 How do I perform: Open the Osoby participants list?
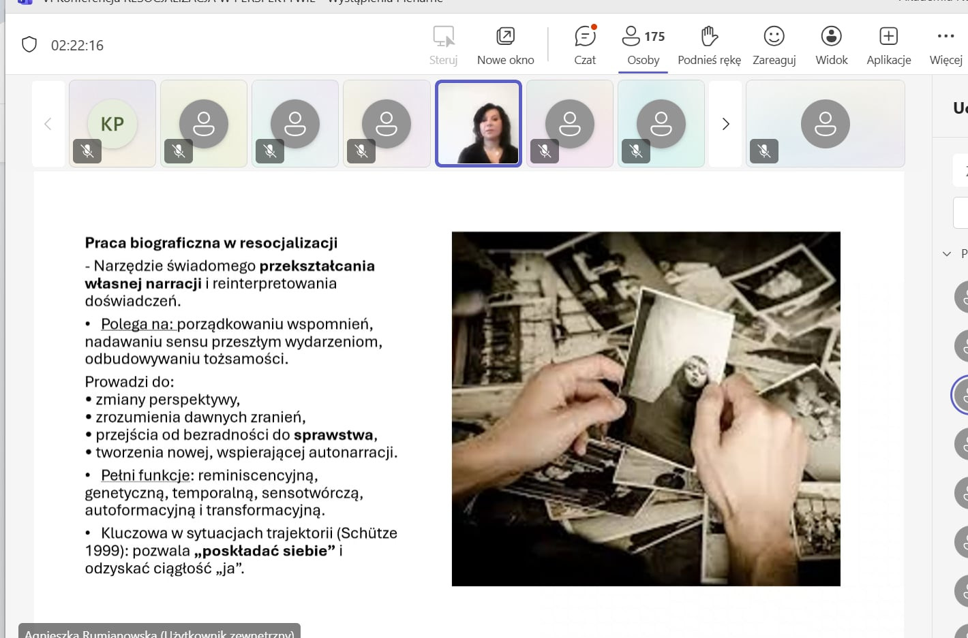coord(643,45)
